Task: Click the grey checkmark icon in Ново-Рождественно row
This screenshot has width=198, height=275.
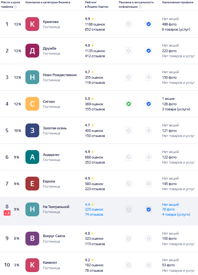Action: click(149, 77)
